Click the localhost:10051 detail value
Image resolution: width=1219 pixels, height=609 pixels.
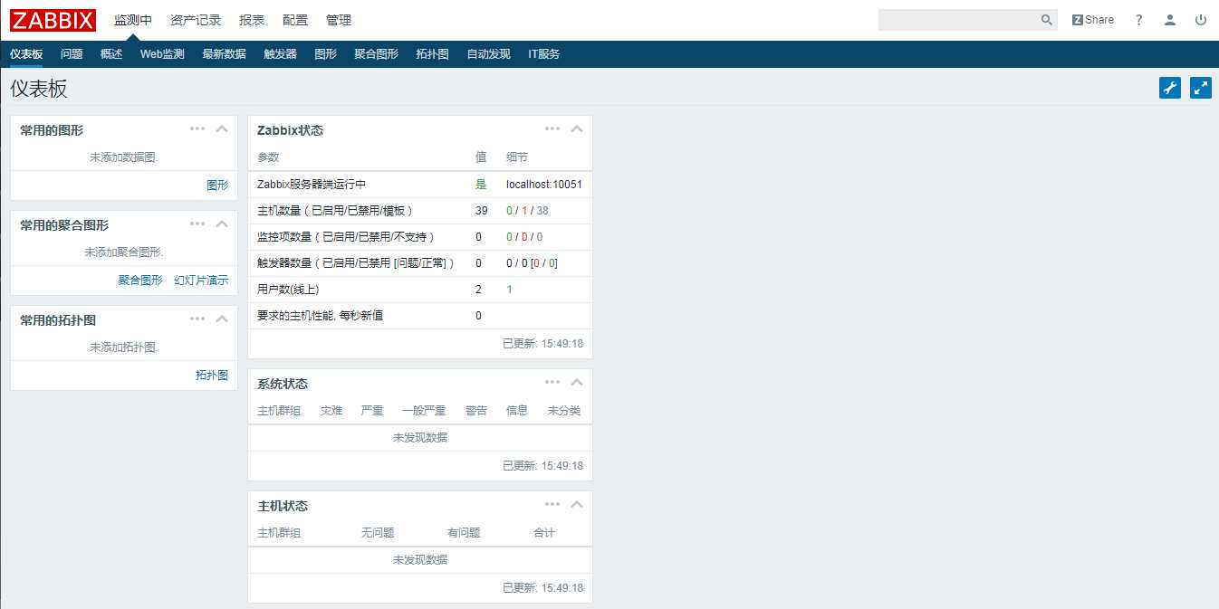pos(544,185)
